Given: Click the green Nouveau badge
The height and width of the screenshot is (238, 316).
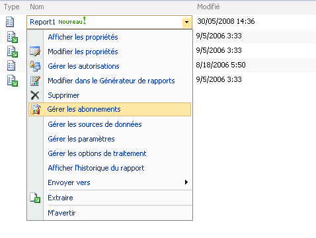Looking at the screenshot, I should [x=72, y=21].
